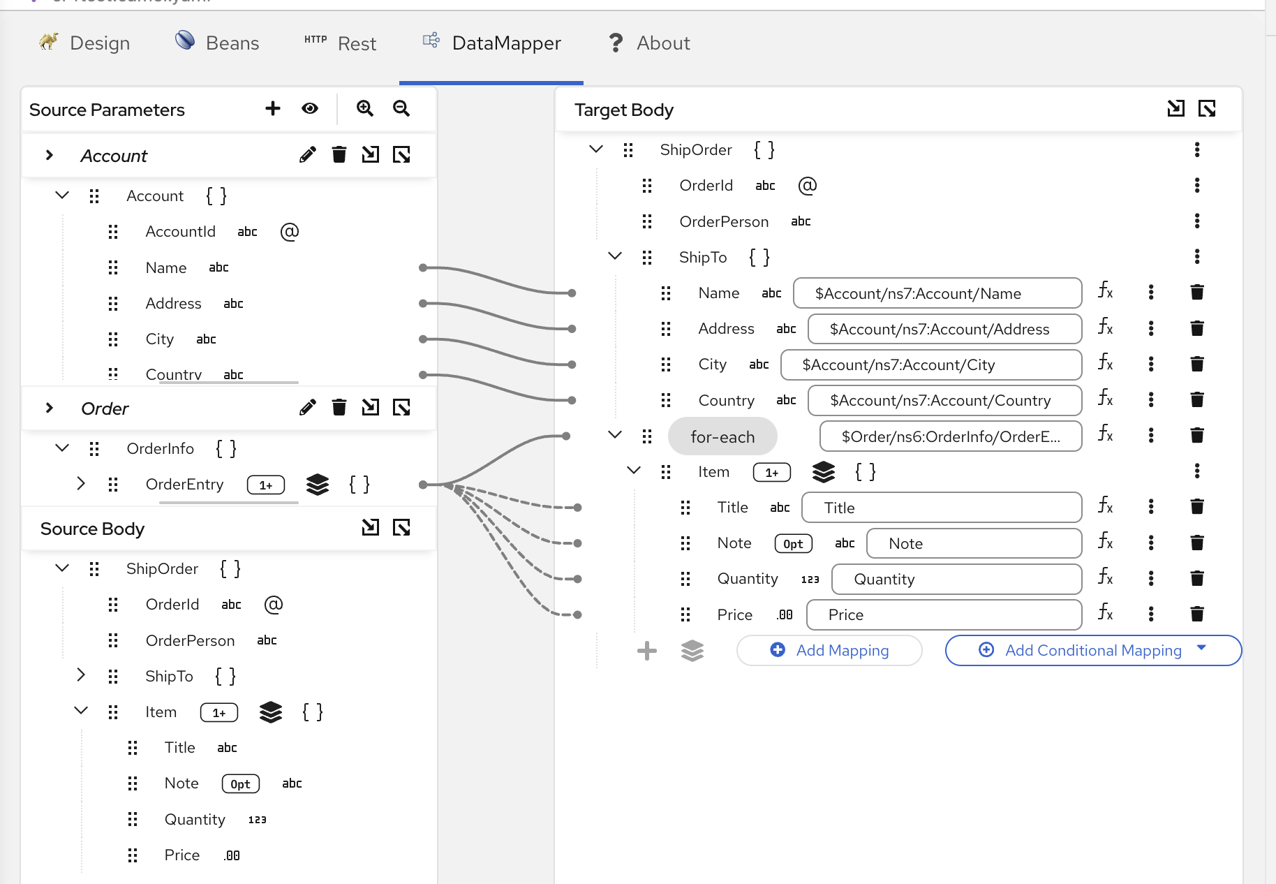Viewport: 1276px width, 884px height.
Task: Delete the Account parameter
Action: pyautogui.click(x=339, y=154)
